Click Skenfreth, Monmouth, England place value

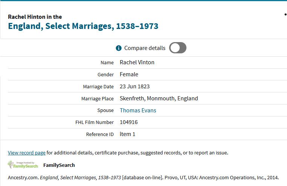(x=159, y=98)
